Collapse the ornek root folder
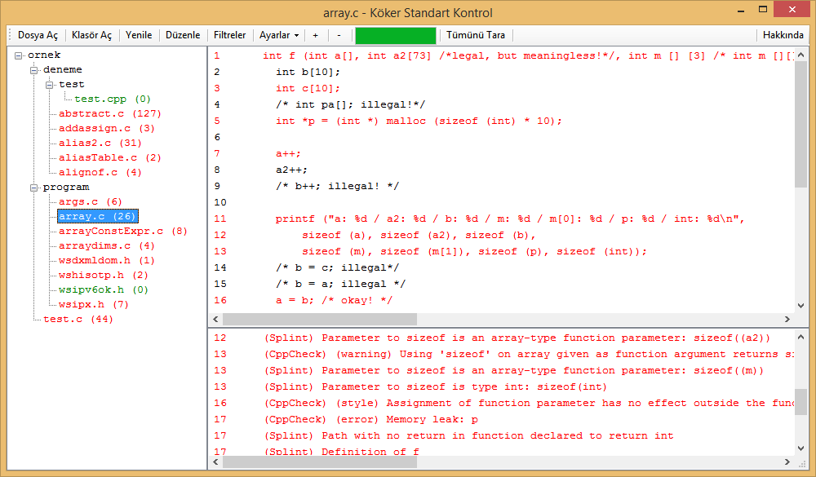 coord(19,55)
